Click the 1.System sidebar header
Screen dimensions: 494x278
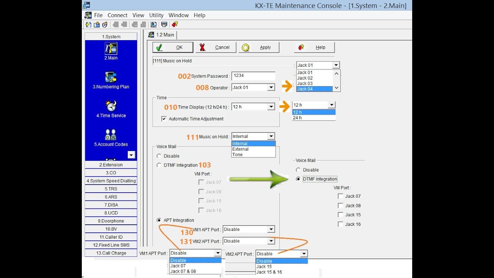coord(111,37)
